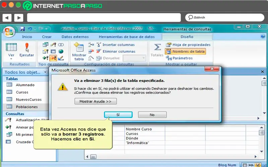
Task: Open the Alumnado table
Action: [25, 85]
